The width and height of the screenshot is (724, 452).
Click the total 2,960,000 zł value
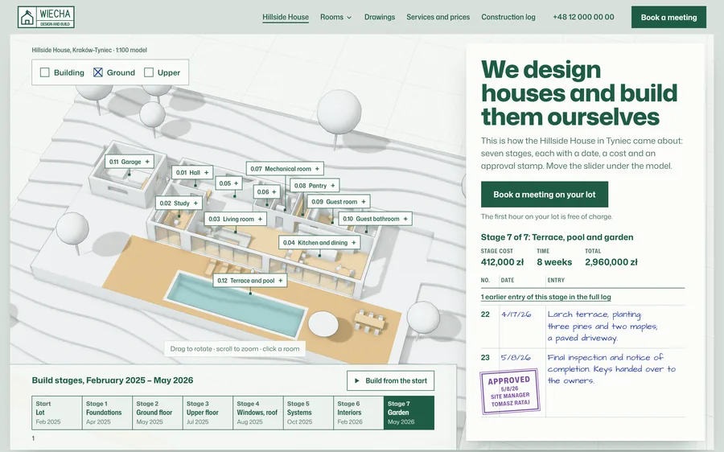click(x=611, y=261)
